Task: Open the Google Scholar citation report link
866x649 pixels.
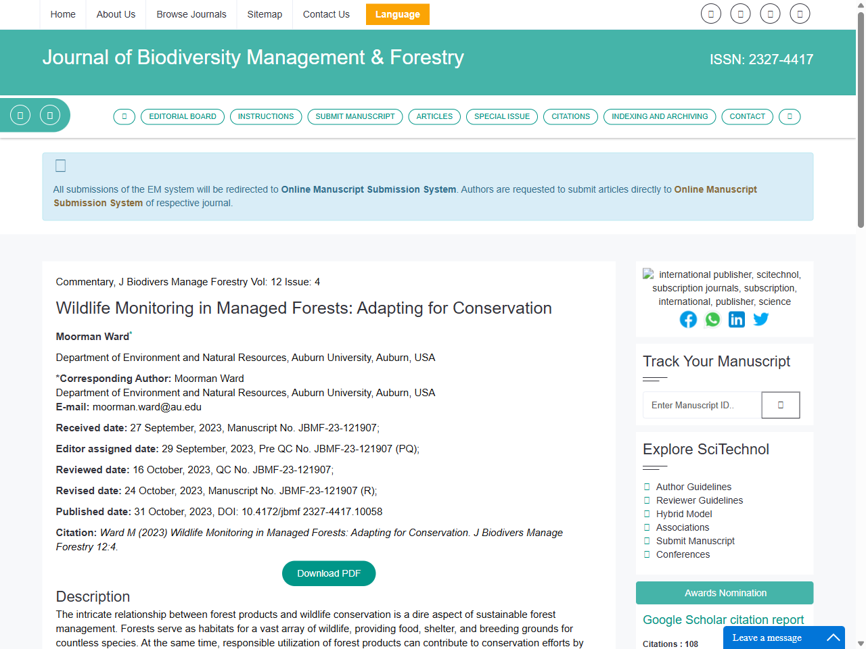Action: pyautogui.click(x=723, y=620)
